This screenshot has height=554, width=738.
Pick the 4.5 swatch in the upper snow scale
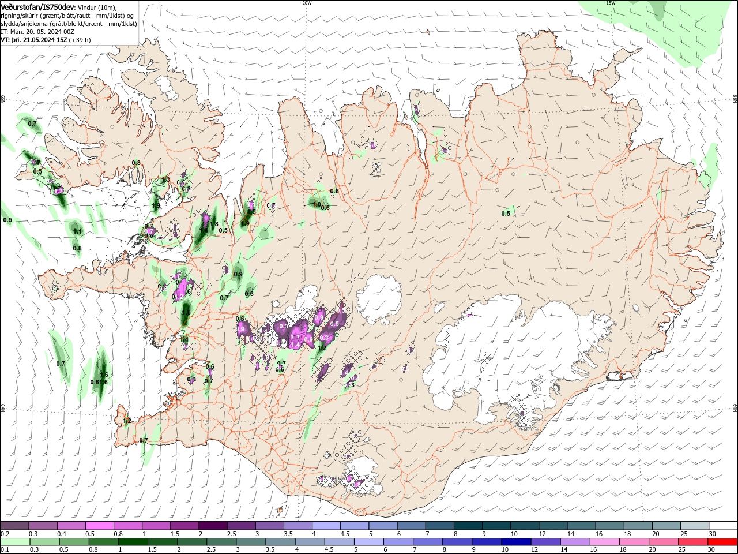pos(354,526)
